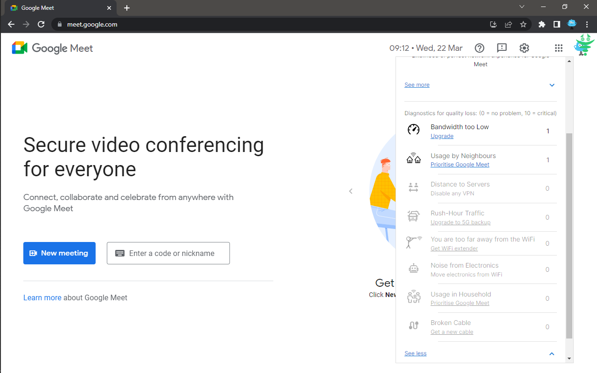Share this page from address bar
Screen dimensions: 597x373
508,24
